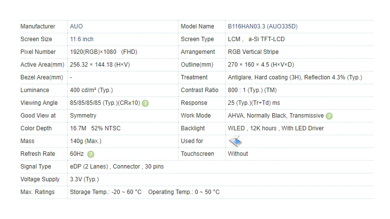Viewport: 390px width, 219px height.
Task: Select the Treatment label
Action: (194, 77)
